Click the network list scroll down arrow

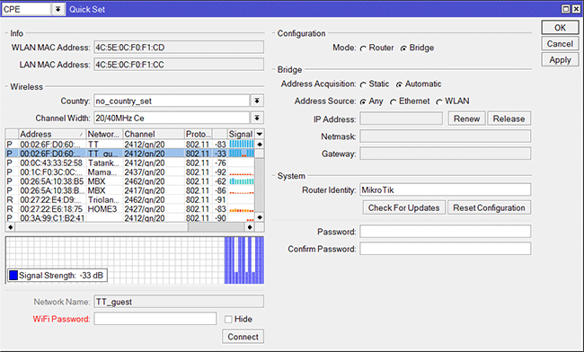[x=260, y=217]
